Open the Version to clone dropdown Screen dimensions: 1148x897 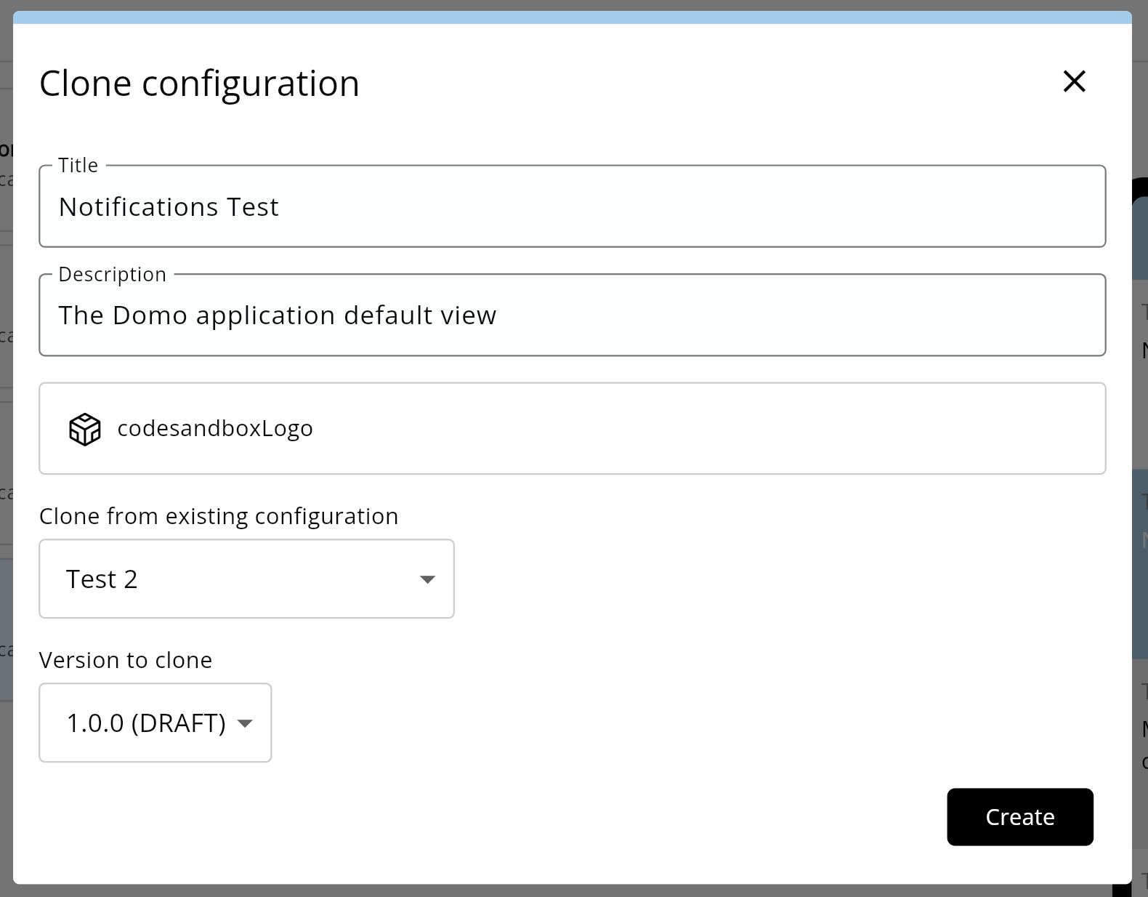coord(155,723)
